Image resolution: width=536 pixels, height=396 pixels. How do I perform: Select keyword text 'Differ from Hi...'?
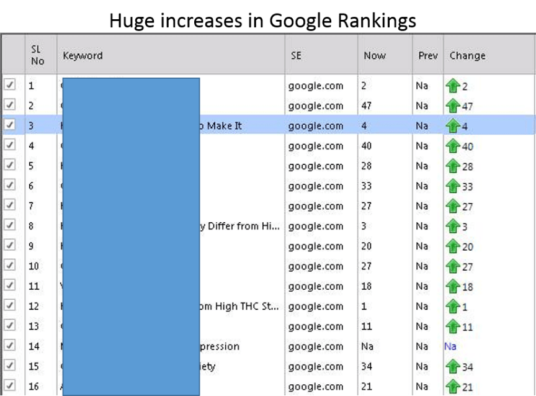tap(243, 226)
